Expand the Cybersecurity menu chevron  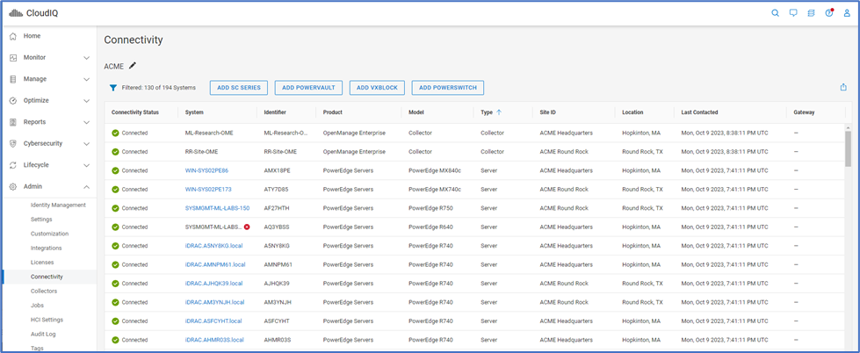coord(86,144)
